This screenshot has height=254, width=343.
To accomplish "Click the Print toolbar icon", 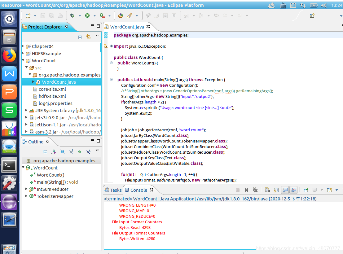I will pos(60,15).
